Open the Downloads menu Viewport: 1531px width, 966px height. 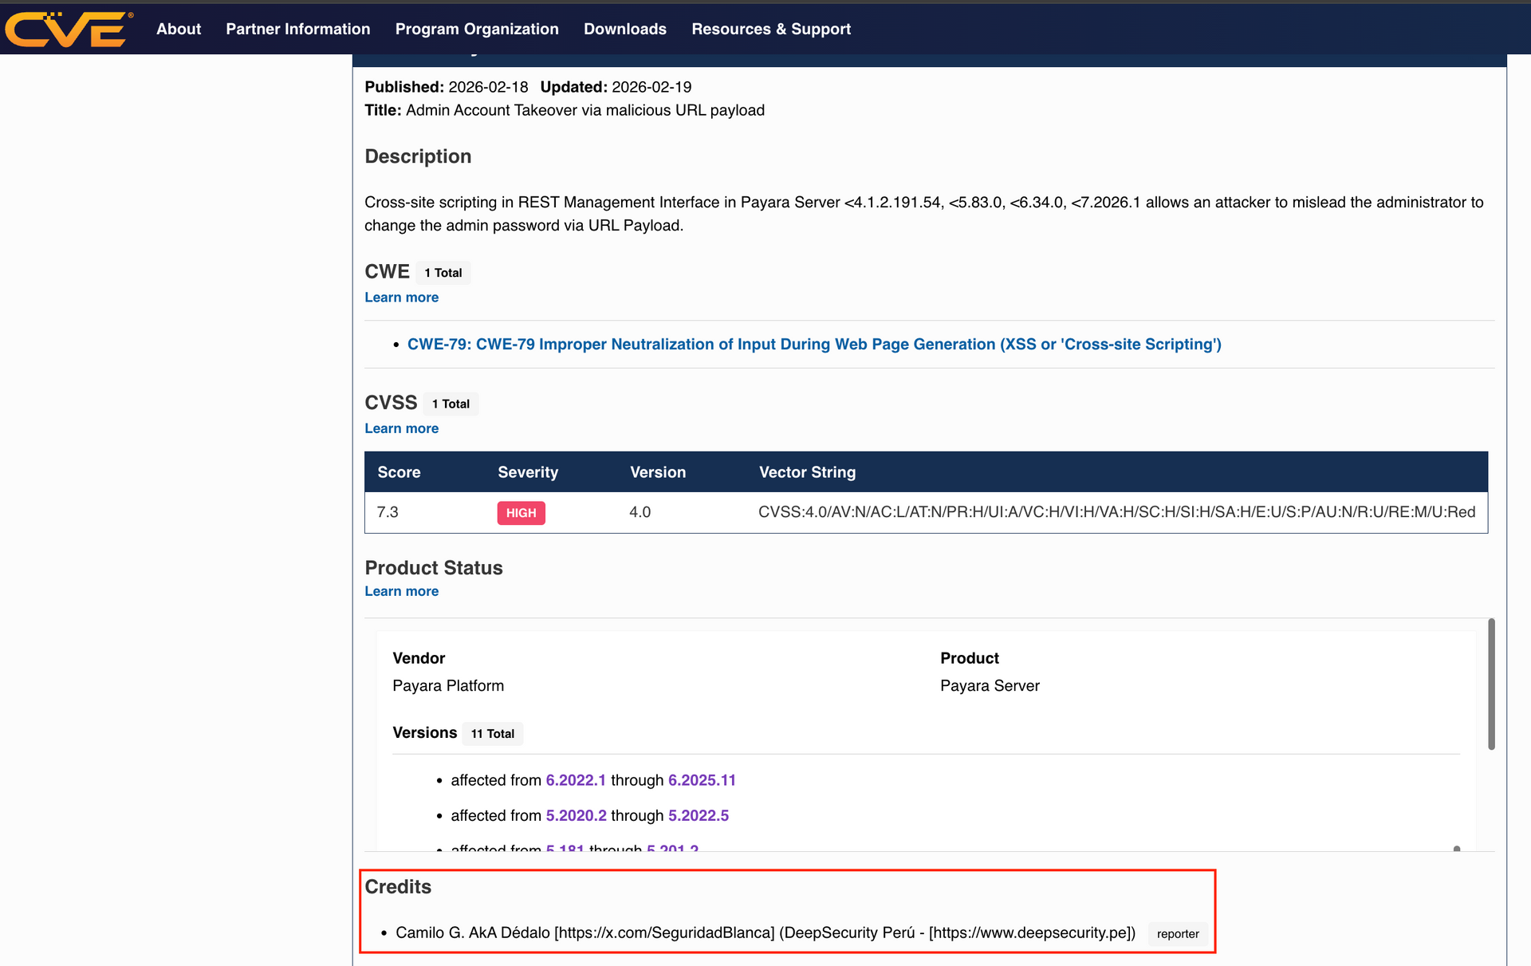(x=624, y=29)
